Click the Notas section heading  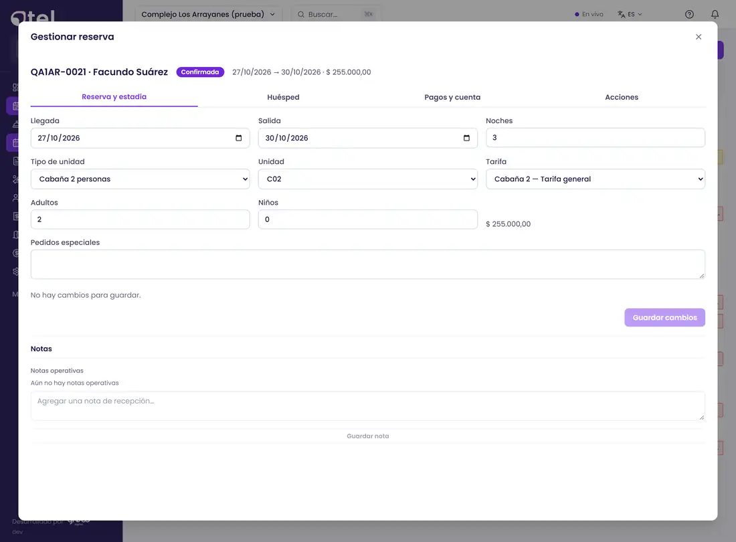tap(41, 349)
